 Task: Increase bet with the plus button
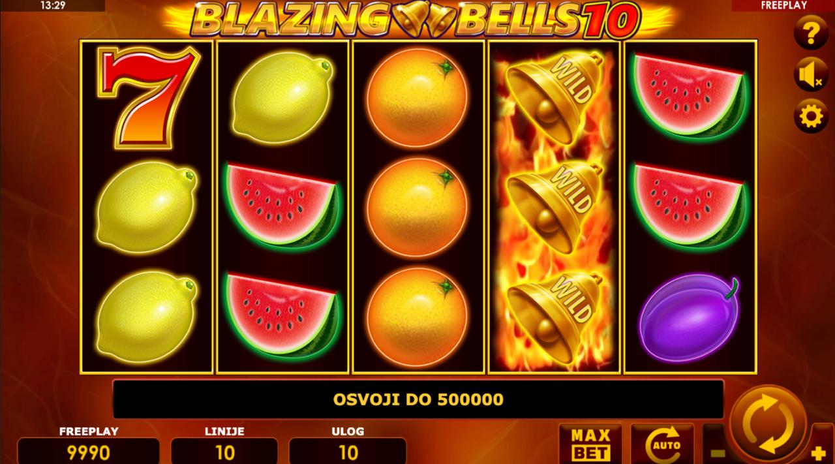pos(820,452)
